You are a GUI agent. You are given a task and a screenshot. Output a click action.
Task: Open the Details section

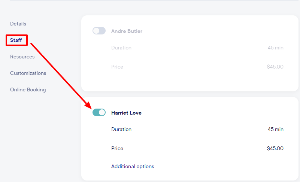[x=18, y=24]
